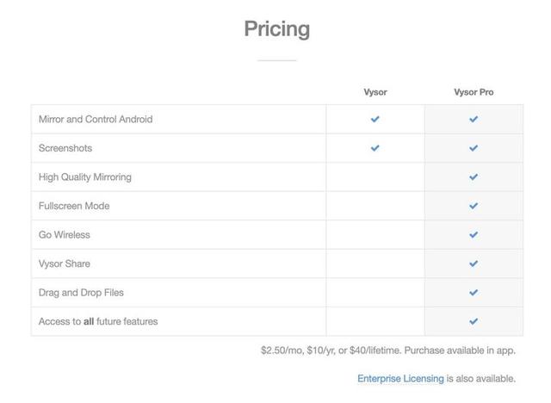Click Vysor checkmark in Screenshots row
The height and width of the screenshot is (403, 551).
[x=375, y=148]
